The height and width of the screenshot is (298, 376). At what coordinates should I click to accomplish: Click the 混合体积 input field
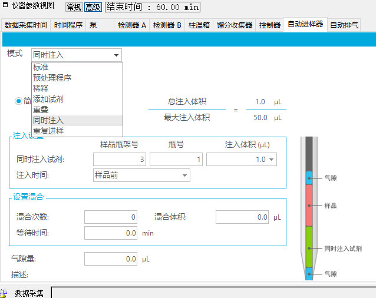click(242, 217)
